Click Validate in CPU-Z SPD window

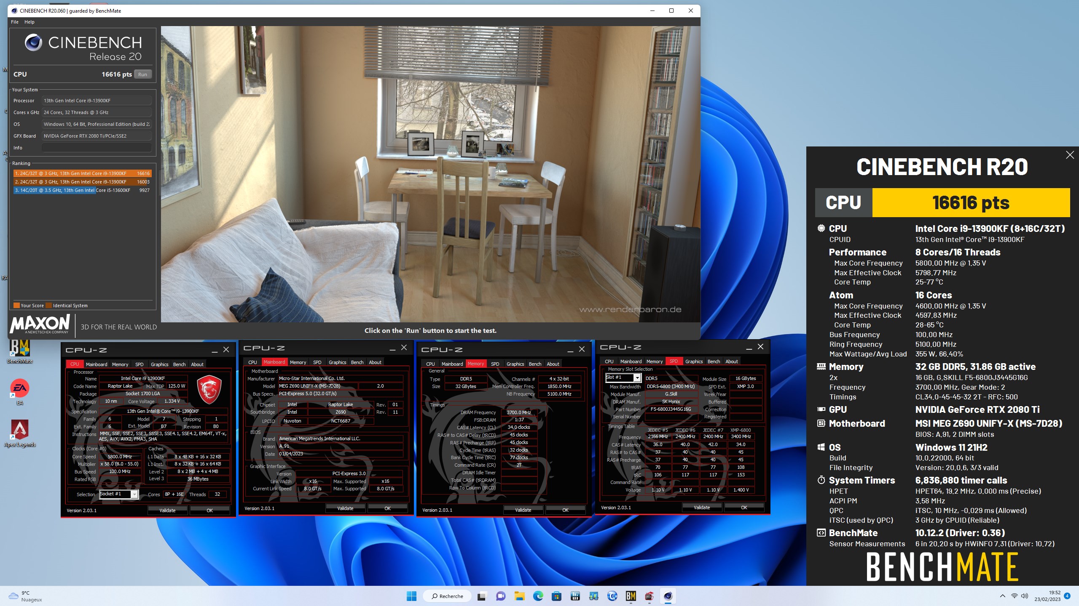[702, 508]
